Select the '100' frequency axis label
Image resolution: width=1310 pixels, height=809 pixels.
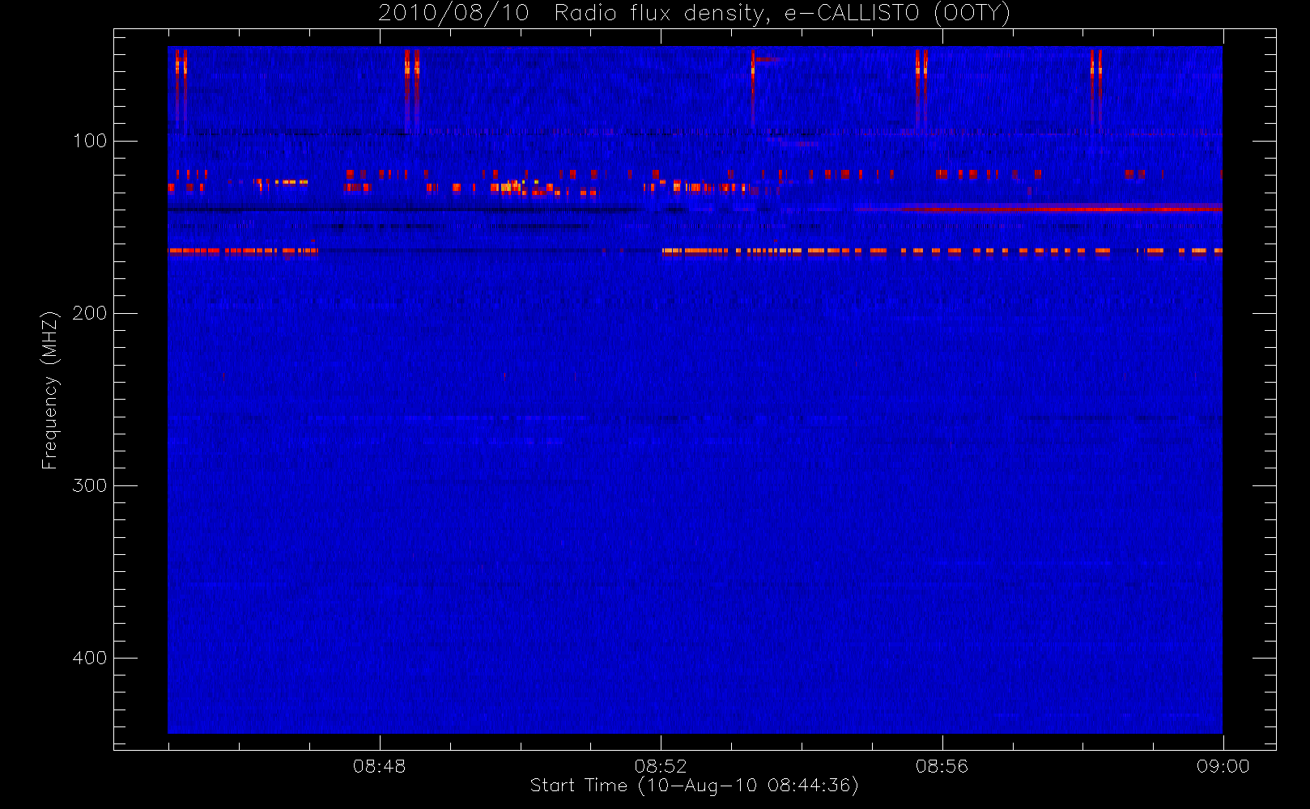pos(90,141)
